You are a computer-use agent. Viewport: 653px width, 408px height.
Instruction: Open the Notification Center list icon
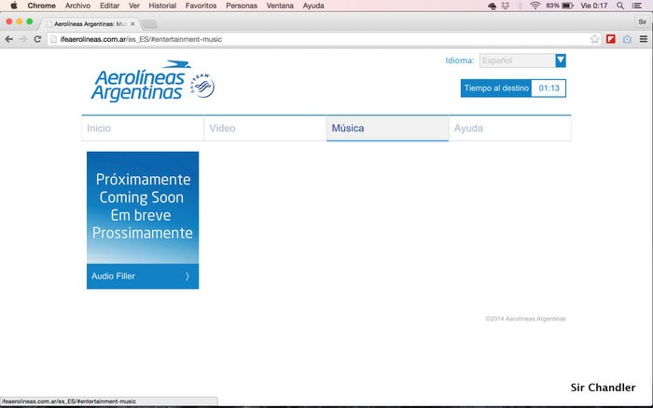pyautogui.click(x=637, y=6)
